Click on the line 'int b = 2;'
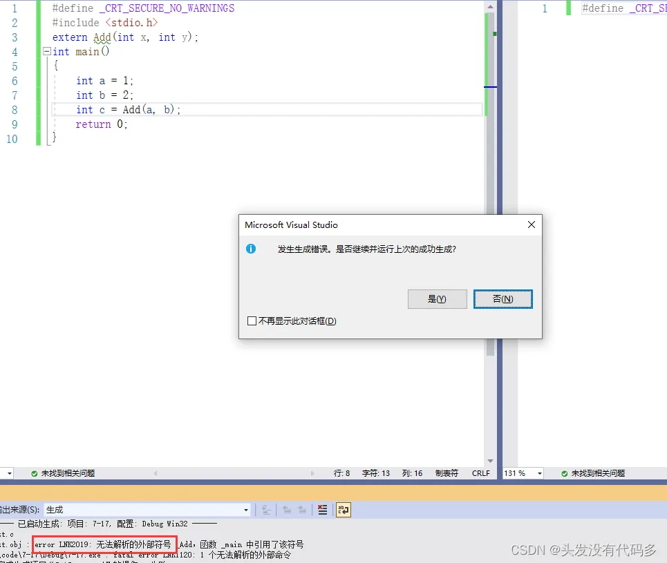This screenshot has height=563, width=667. click(x=104, y=95)
